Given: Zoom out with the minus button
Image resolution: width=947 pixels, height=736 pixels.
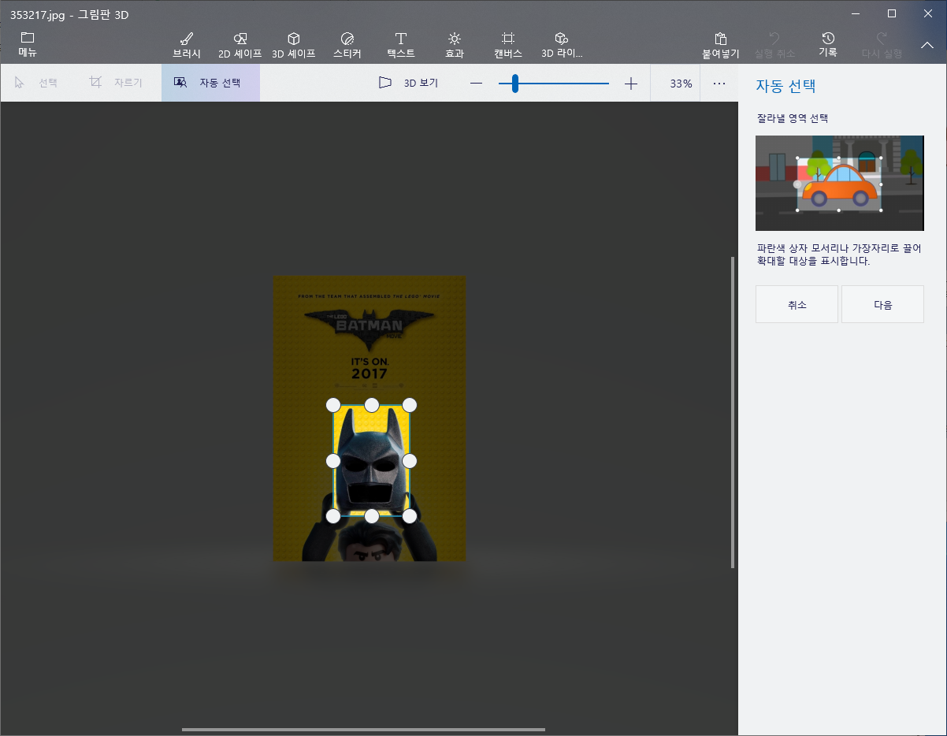Looking at the screenshot, I should 476,84.
